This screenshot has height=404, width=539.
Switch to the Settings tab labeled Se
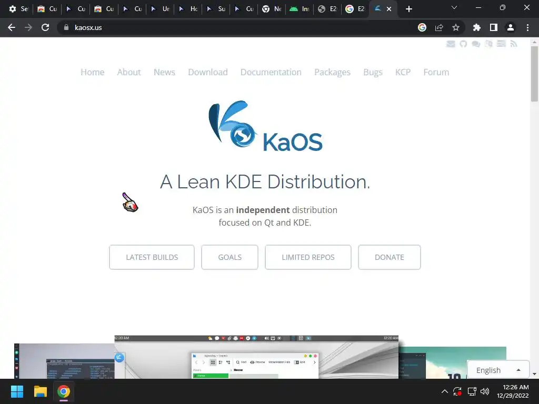point(18,9)
